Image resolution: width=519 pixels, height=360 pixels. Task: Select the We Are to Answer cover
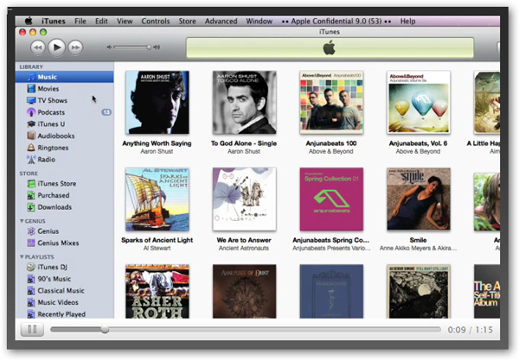[244, 199]
